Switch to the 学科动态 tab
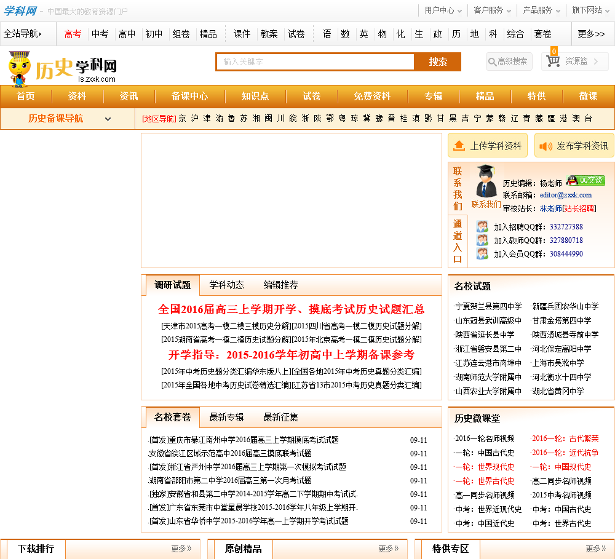The width and height of the screenshot is (615, 559). (x=226, y=285)
